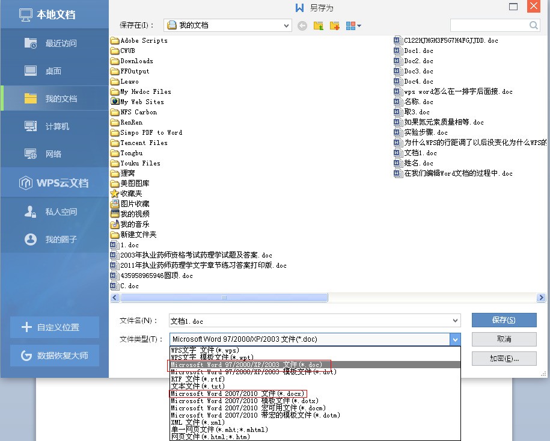550x441 pixels.
Task: Select the 收藏夹 favorites star folder
Action: click(126, 194)
